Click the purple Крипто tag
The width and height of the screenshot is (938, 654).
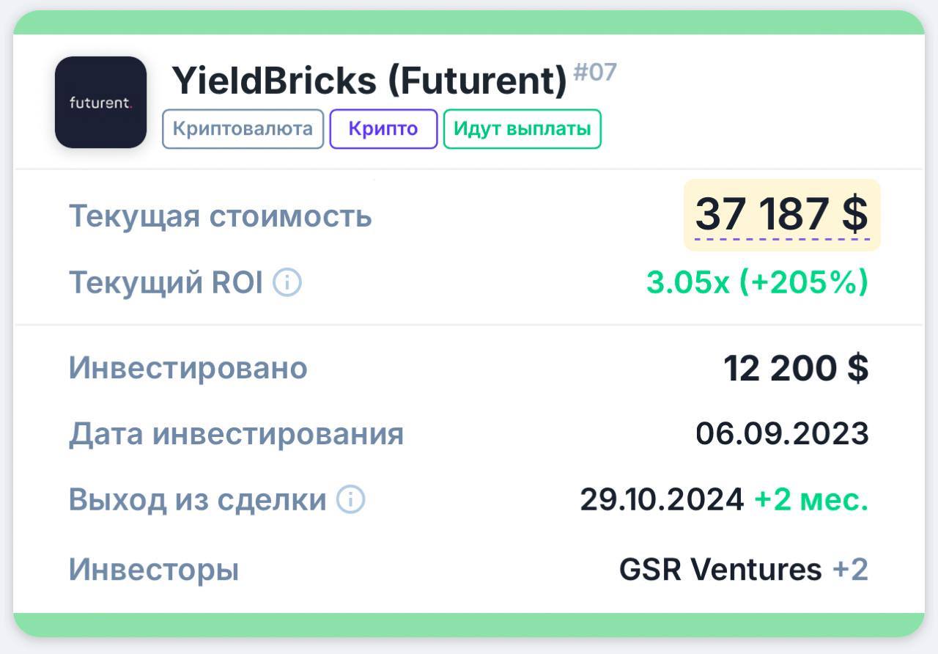click(x=383, y=129)
